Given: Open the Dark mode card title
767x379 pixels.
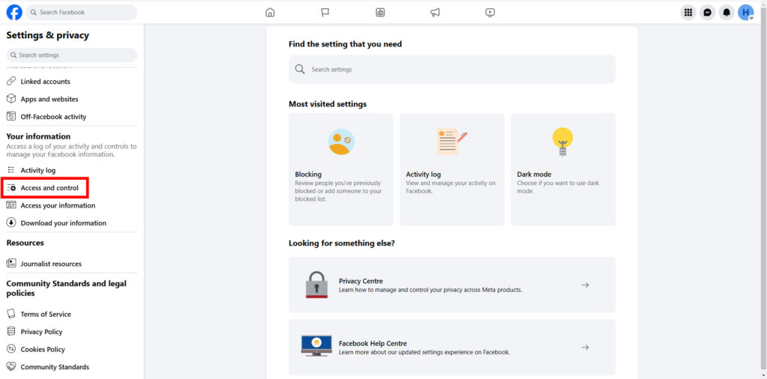Looking at the screenshot, I should (534, 174).
